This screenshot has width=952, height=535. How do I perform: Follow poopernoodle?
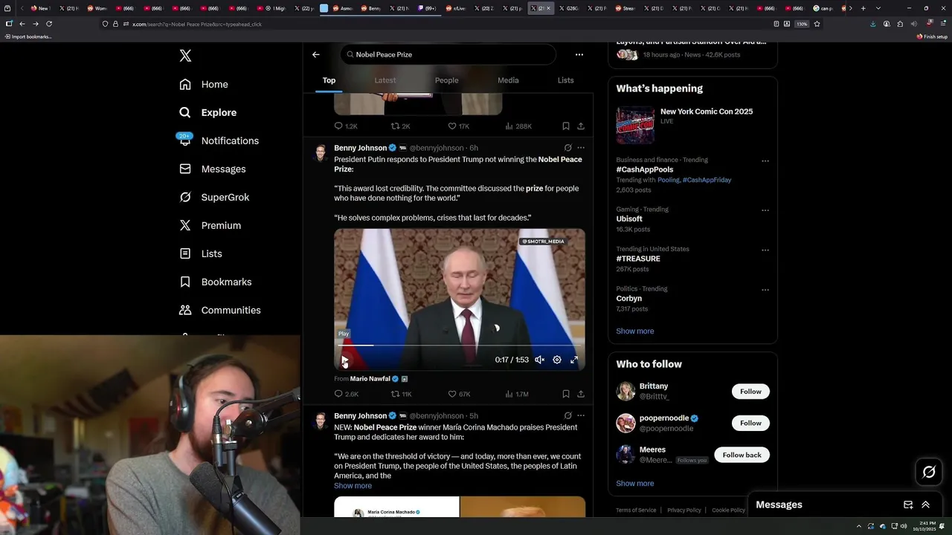[750, 423]
